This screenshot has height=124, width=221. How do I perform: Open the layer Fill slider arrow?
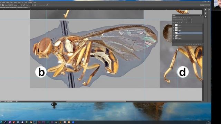click(x=192, y=22)
